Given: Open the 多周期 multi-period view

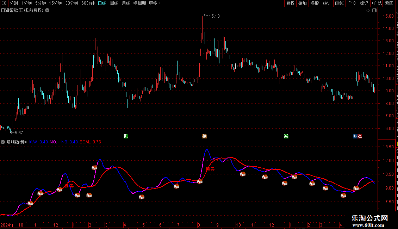Looking at the screenshot, I should point(139,3).
